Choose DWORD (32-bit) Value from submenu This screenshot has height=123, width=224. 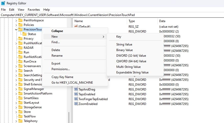tap(131, 56)
